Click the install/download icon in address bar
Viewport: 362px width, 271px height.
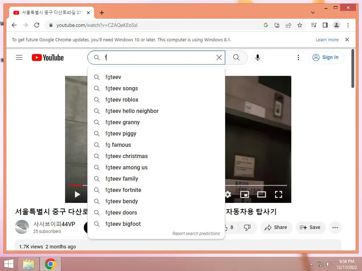tap(277, 25)
